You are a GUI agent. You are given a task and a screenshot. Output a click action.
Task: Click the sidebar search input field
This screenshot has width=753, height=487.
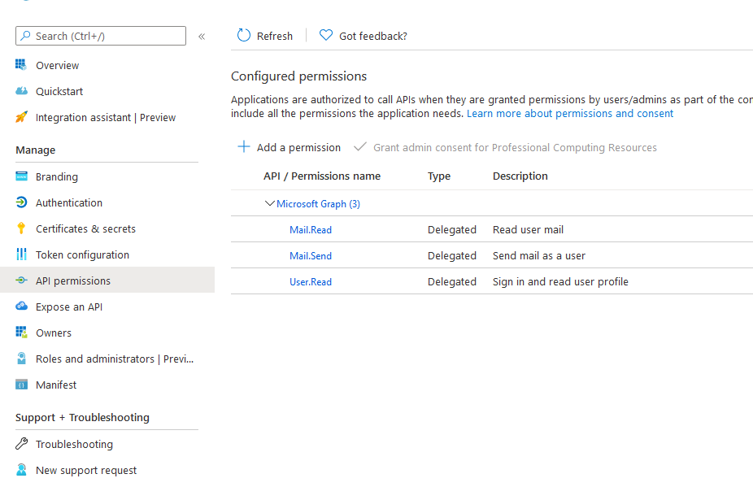click(x=106, y=36)
